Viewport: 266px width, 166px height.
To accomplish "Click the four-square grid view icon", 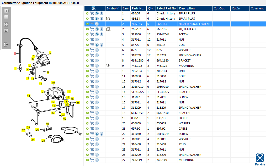I will pyautogui.click(x=6, y=25).
